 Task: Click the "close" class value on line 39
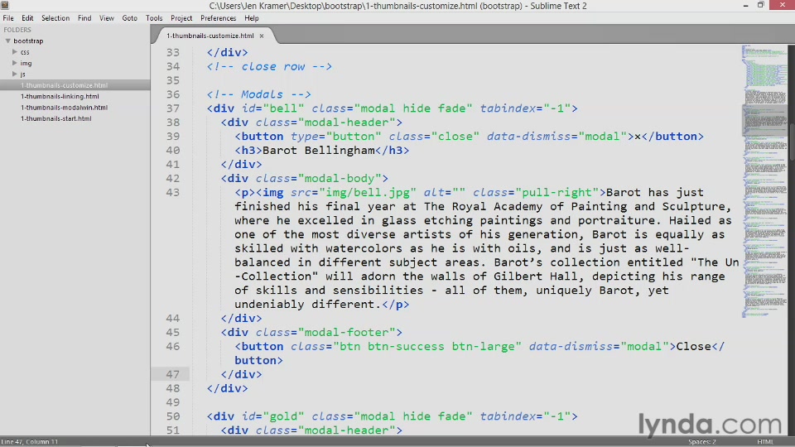[455, 137]
